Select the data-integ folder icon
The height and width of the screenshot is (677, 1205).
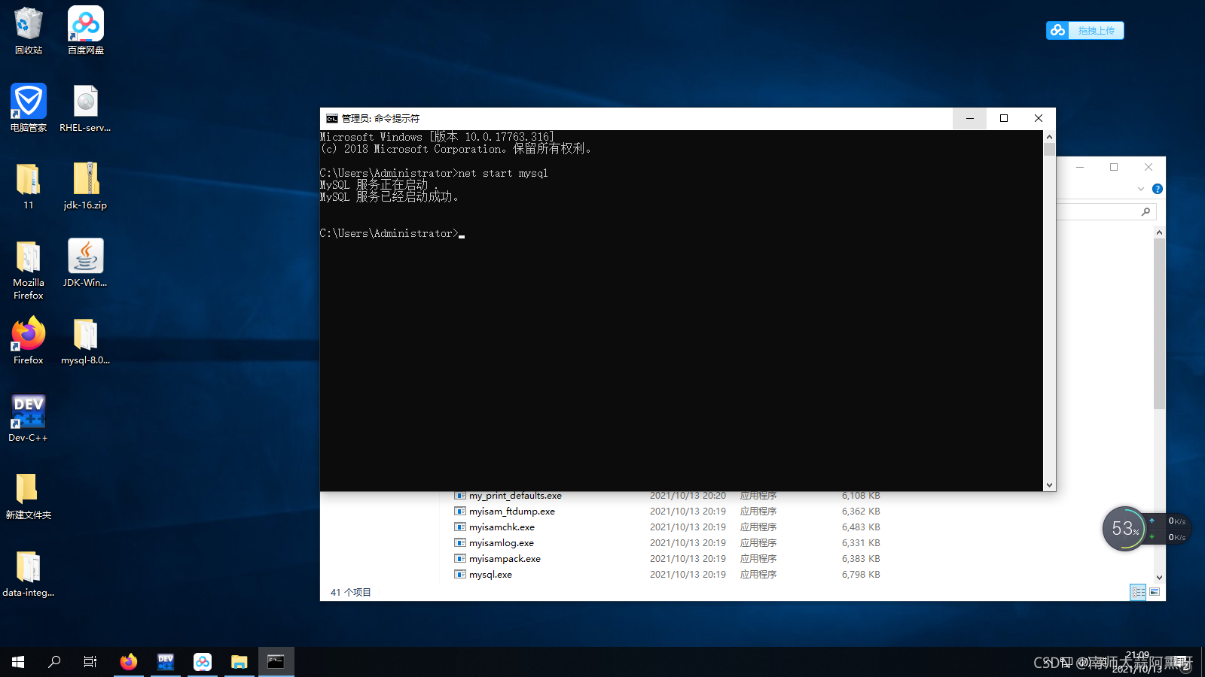(x=29, y=573)
